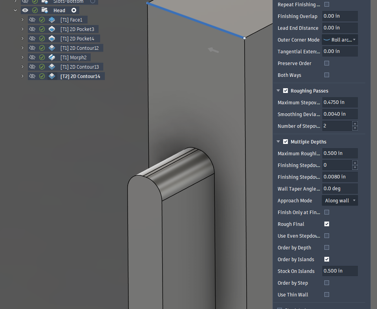Enable Use Even Stepdowns checkbox

point(326,236)
